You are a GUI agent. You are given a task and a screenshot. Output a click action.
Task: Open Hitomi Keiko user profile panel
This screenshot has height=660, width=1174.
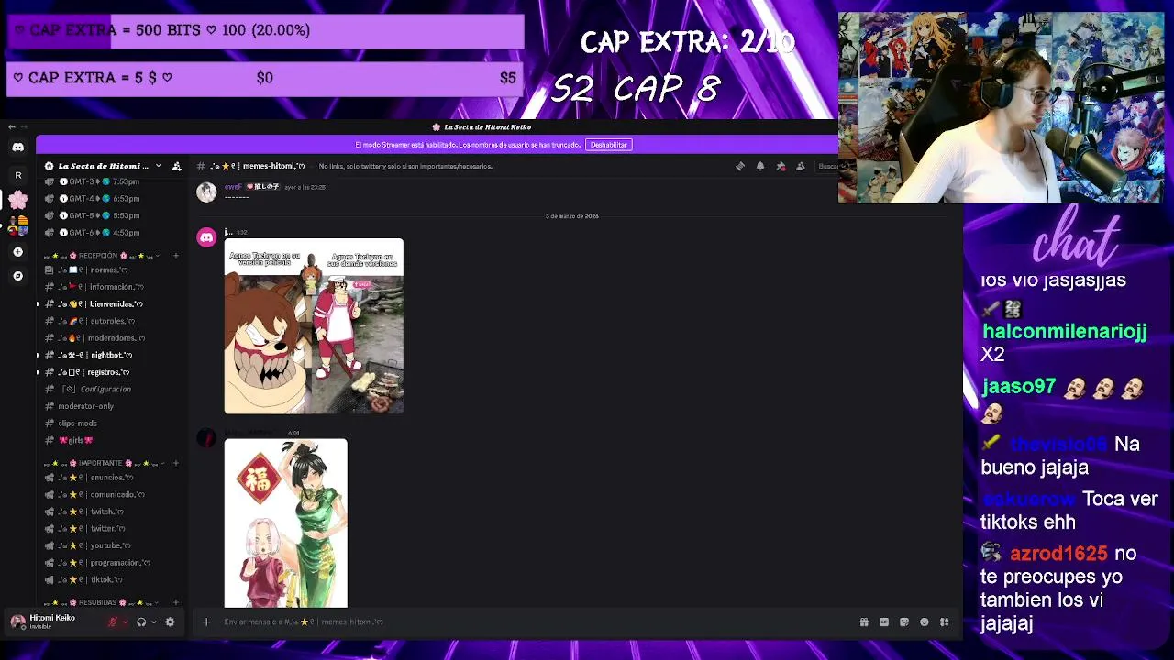(x=53, y=621)
